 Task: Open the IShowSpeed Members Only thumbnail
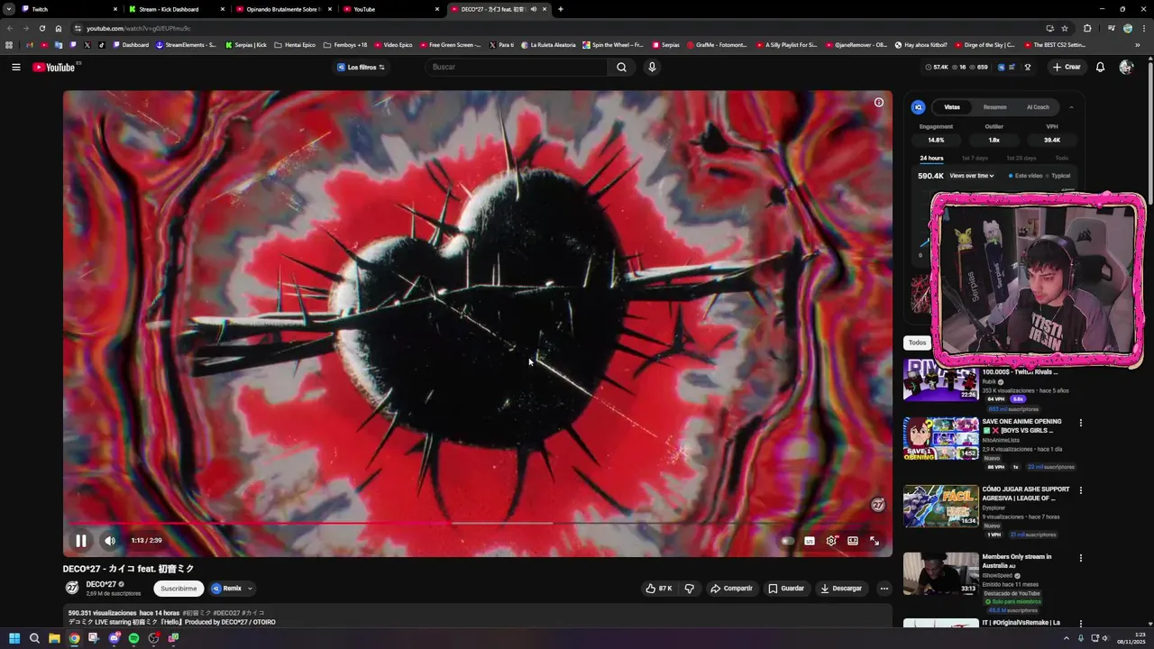click(941, 573)
